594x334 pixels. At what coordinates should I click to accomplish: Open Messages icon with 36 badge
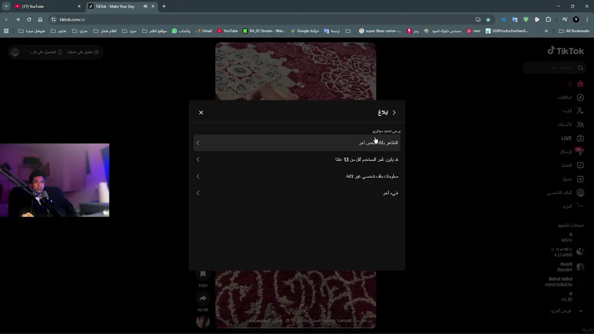point(580,151)
